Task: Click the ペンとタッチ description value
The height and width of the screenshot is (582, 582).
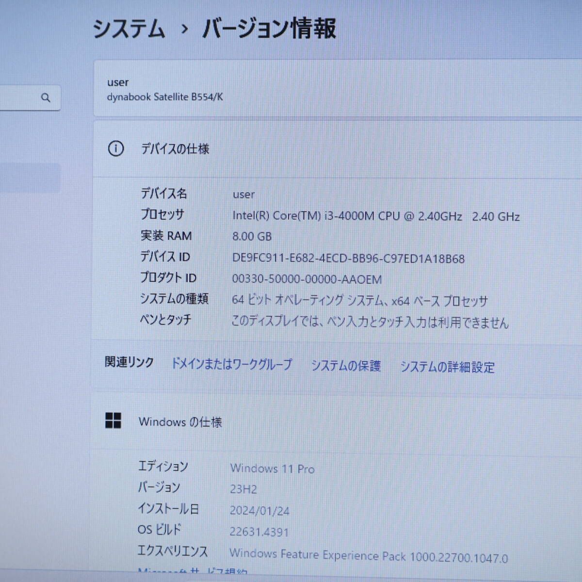Action: [x=370, y=322]
